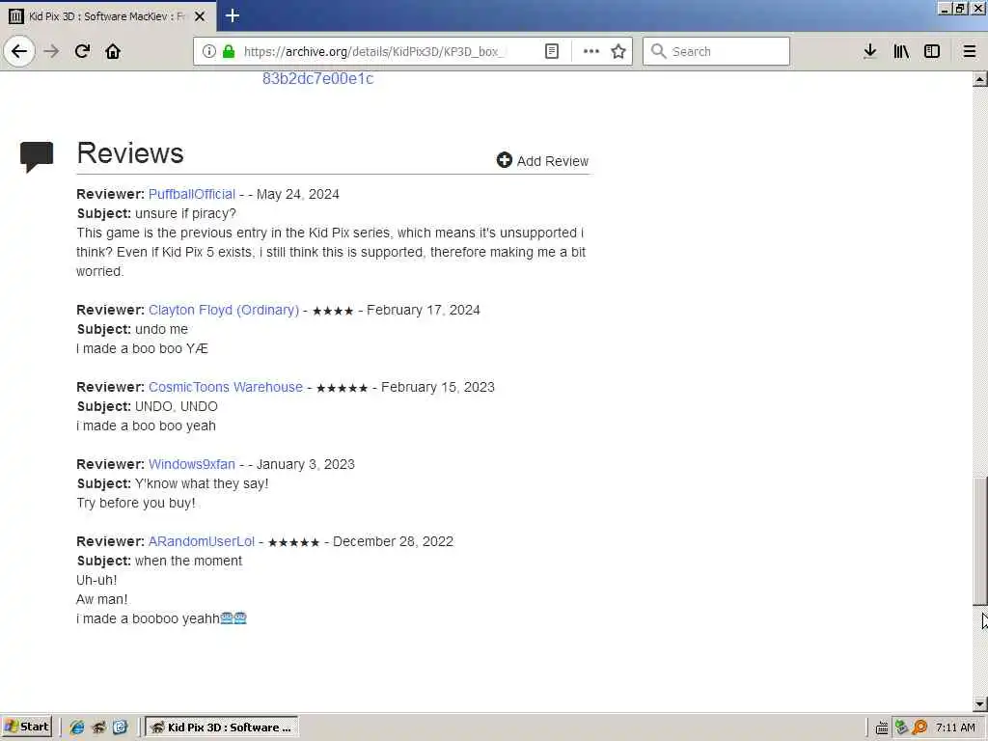
Task: Close the Kid Pix 3D tab
Action: [200, 16]
